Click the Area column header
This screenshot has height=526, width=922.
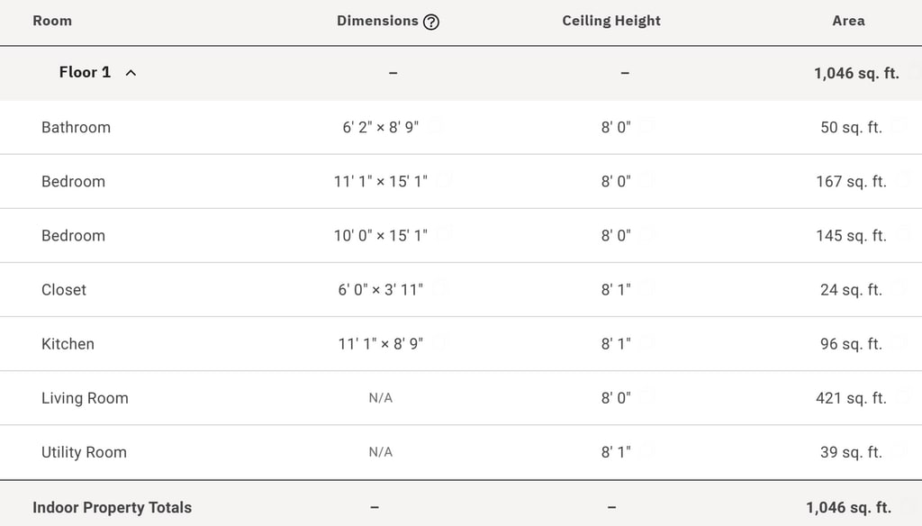(848, 21)
